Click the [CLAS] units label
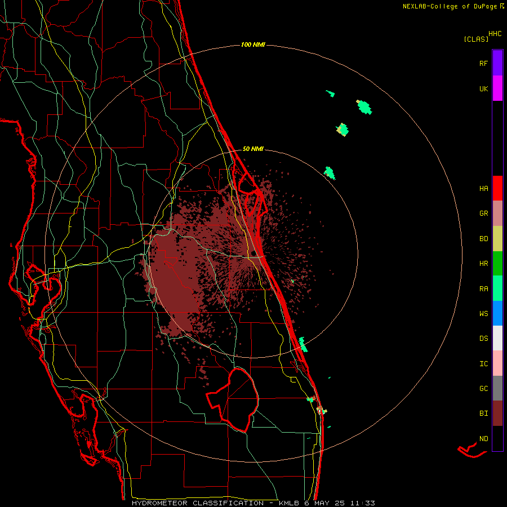Image resolution: width=507 pixels, height=507 pixels. coord(476,39)
